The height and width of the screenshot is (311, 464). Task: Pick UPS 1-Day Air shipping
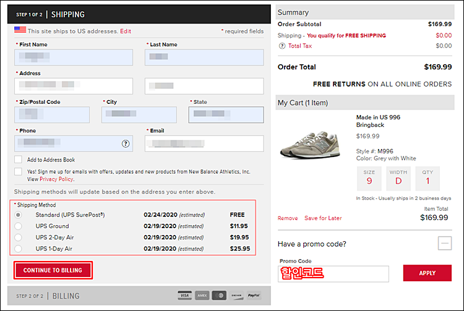(18, 249)
